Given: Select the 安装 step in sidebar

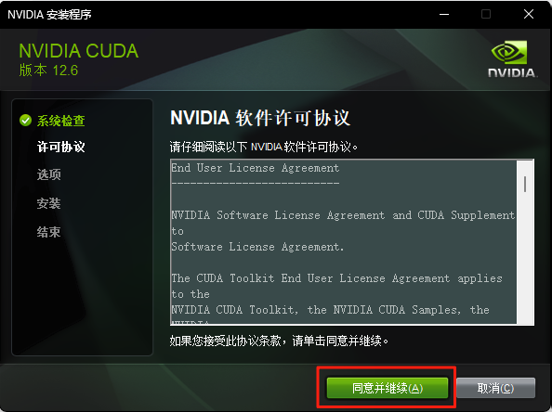Looking at the screenshot, I should coord(49,203).
